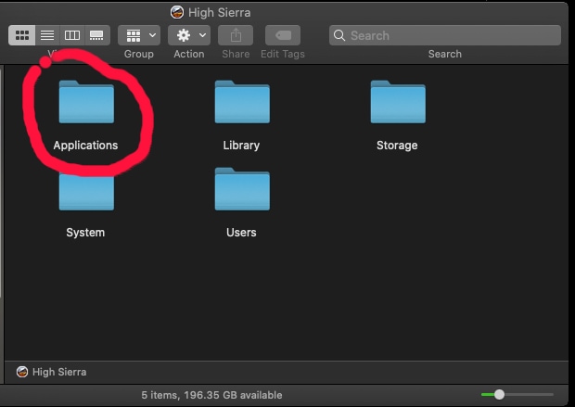Switch to icon view
575x407 pixels.
pos(22,35)
